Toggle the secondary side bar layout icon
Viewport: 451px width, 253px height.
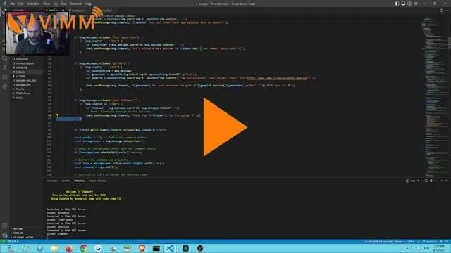tap(409, 4)
